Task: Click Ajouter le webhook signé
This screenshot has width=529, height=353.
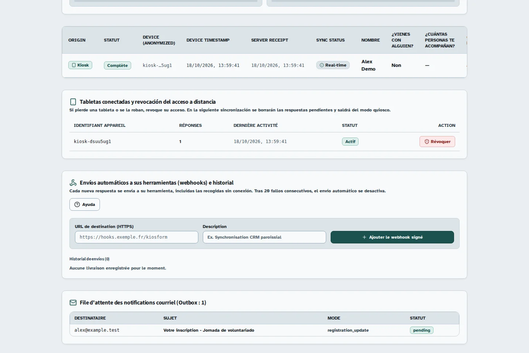Action: (392, 237)
